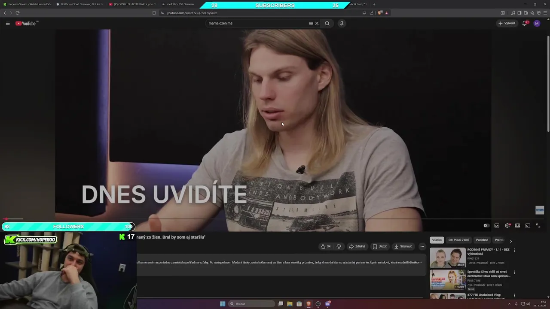Open options for #77 Fiki Unchained Vlog
The width and height of the screenshot is (550, 309).
pyautogui.click(x=514, y=296)
